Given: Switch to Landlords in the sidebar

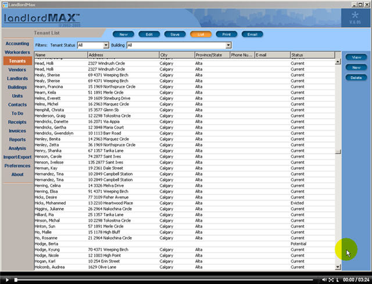Looking at the screenshot, I should (17, 79).
